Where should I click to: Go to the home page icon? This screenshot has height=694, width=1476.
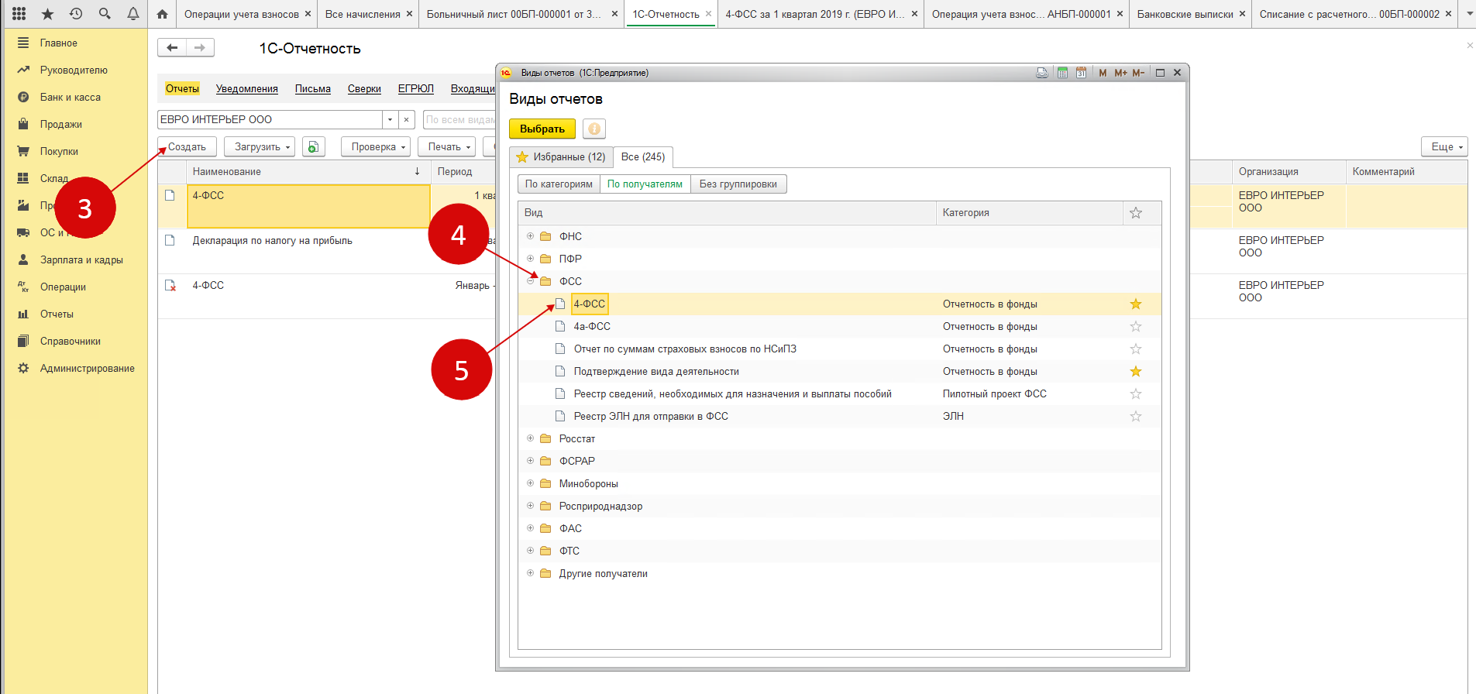(162, 14)
